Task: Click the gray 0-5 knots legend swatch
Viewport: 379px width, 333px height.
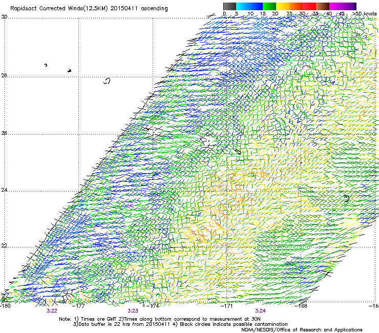Action: pos(229,6)
